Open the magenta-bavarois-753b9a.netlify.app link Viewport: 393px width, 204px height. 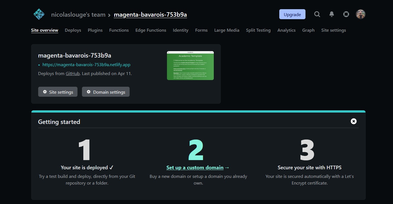click(x=86, y=64)
